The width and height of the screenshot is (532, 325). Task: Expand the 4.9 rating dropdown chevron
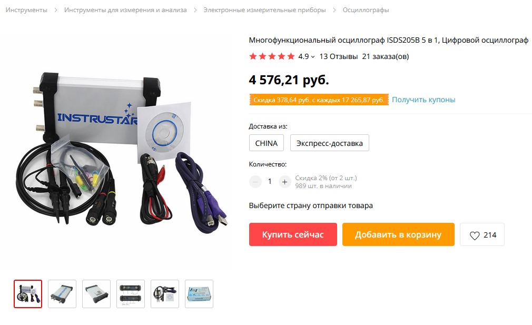(x=313, y=57)
